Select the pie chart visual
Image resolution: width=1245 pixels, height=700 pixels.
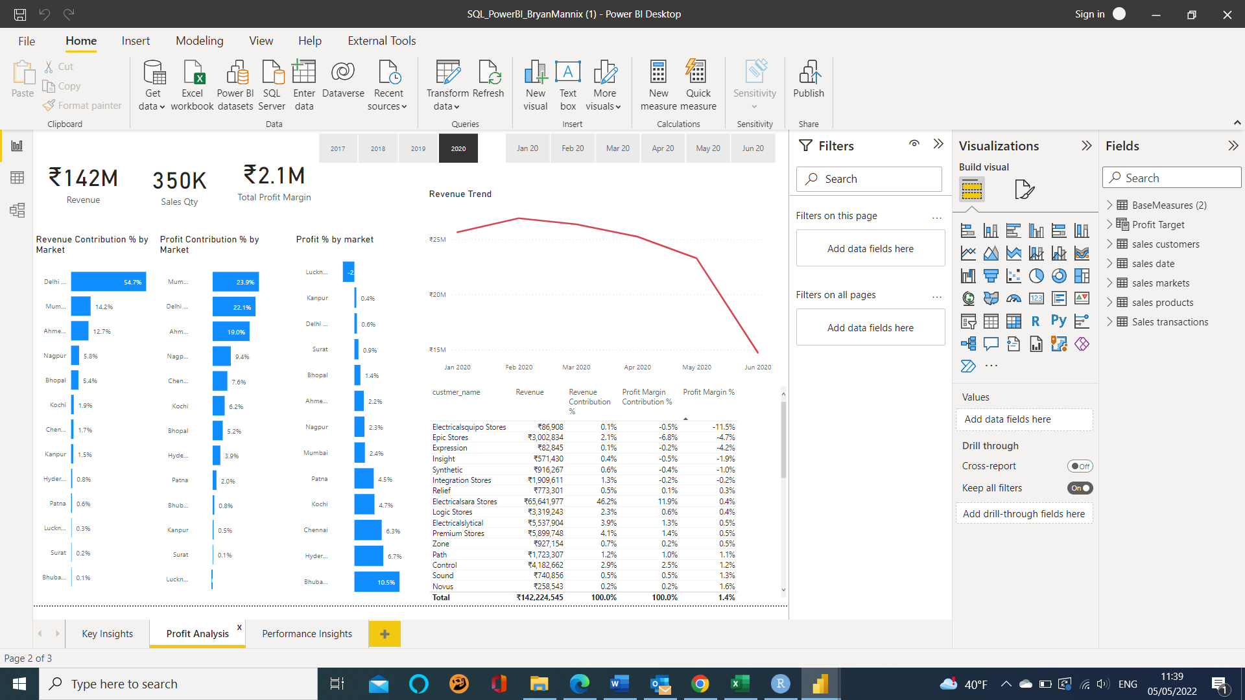click(1036, 276)
